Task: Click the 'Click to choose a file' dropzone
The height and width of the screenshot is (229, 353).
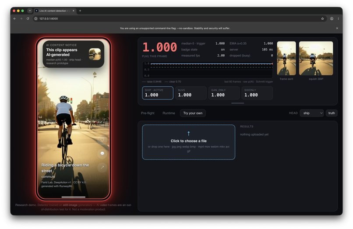Action: point(189,142)
